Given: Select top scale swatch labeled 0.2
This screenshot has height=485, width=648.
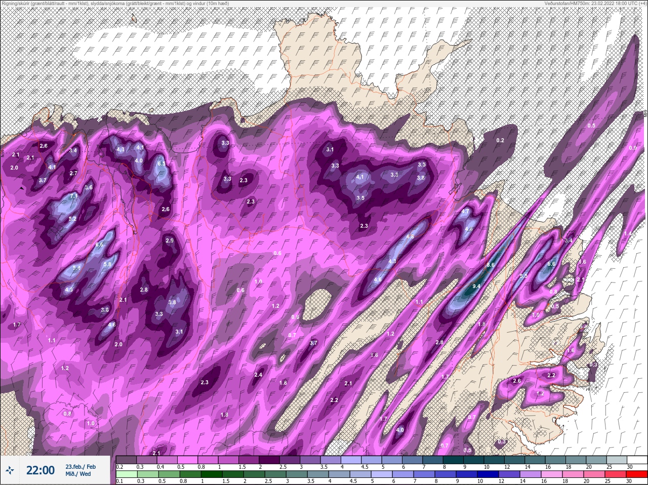Looking at the screenshot, I should coord(126,460).
